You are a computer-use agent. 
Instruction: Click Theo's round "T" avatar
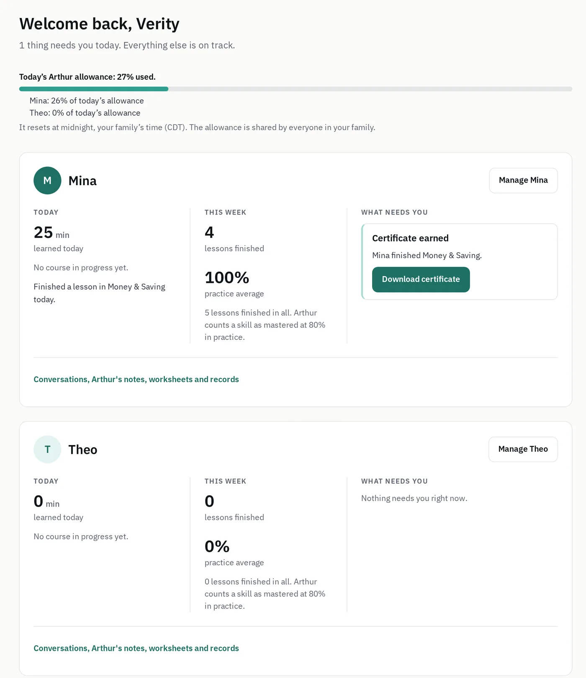point(47,450)
